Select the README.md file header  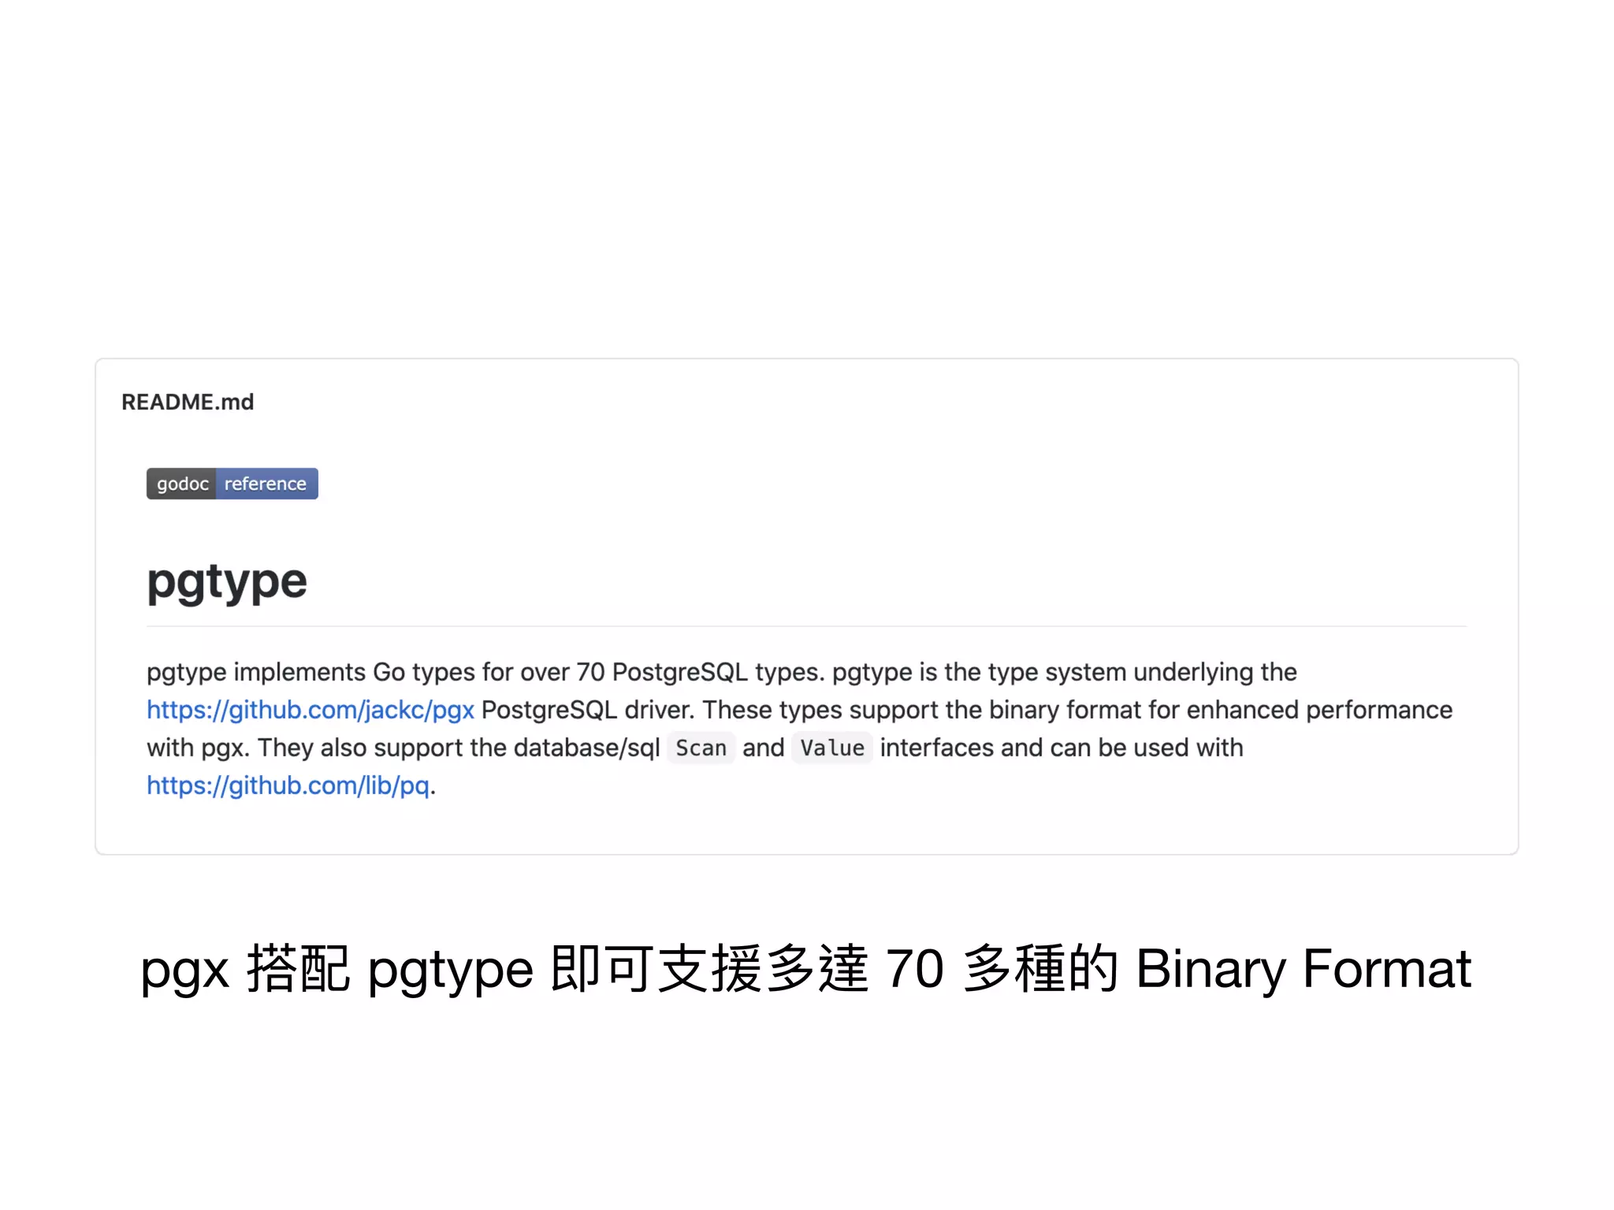tap(188, 402)
